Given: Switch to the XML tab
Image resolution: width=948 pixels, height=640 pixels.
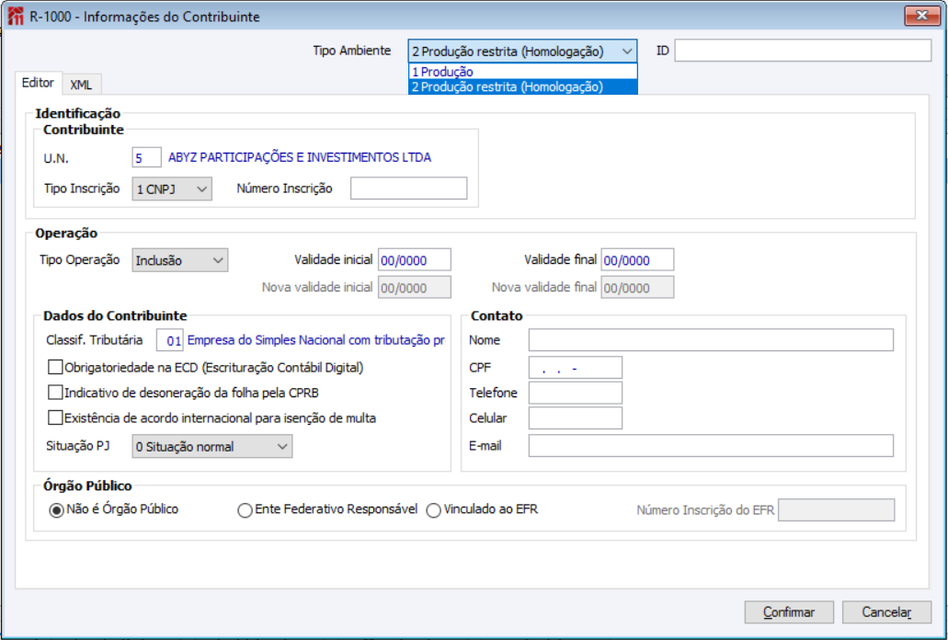Looking at the screenshot, I should (x=81, y=85).
